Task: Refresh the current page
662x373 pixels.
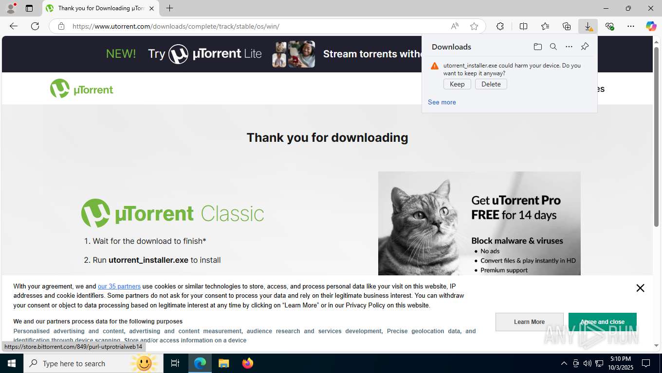Action: (35, 26)
